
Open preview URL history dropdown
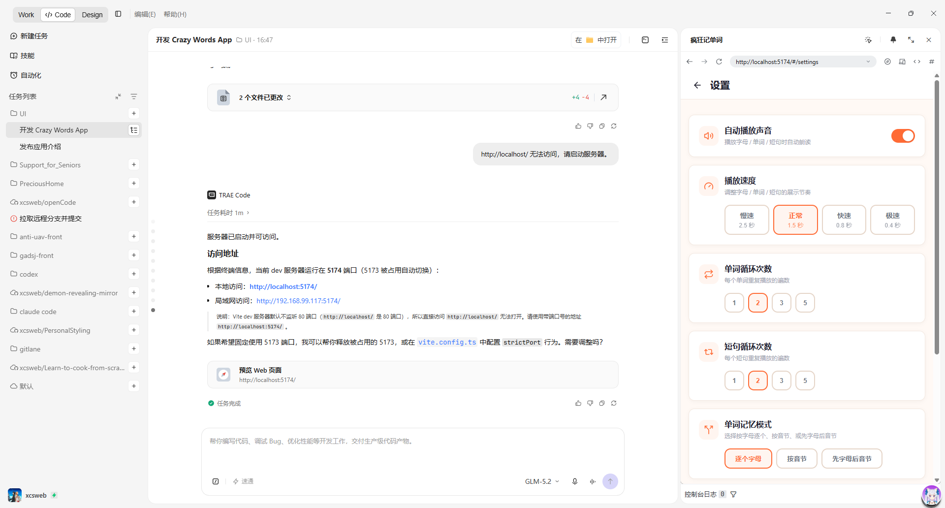coord(868,62)
